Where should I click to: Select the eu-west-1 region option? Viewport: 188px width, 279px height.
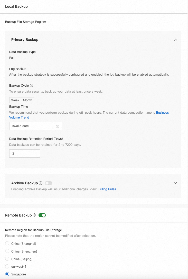click(x=7, y=267)
